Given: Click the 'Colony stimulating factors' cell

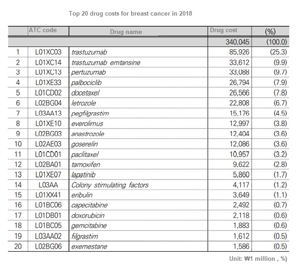Looking at the screenshot, I should (110, 185).
